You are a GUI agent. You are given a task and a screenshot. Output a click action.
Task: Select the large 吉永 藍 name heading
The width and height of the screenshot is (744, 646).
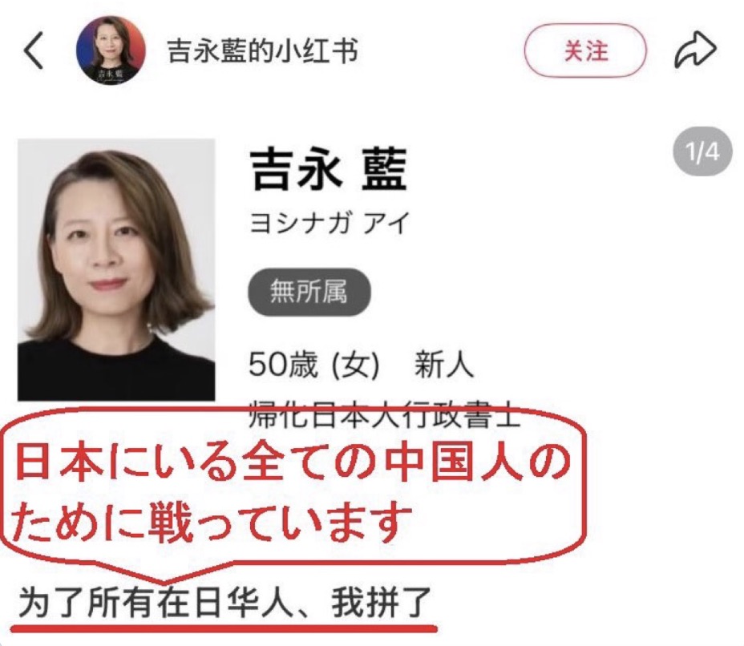tap(328, 169)
